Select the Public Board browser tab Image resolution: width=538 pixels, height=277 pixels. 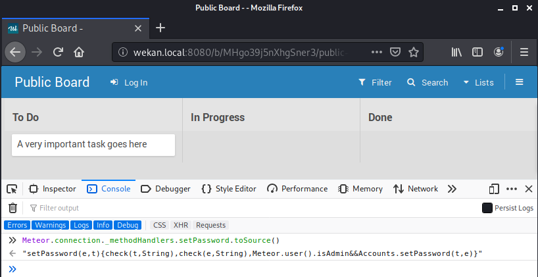point(75,28)
